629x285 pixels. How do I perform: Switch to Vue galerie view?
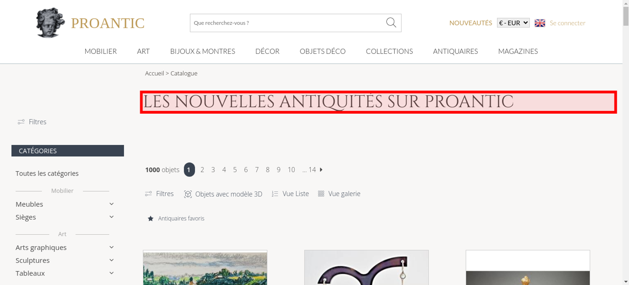pyautogui.click(x=339, y=194)
